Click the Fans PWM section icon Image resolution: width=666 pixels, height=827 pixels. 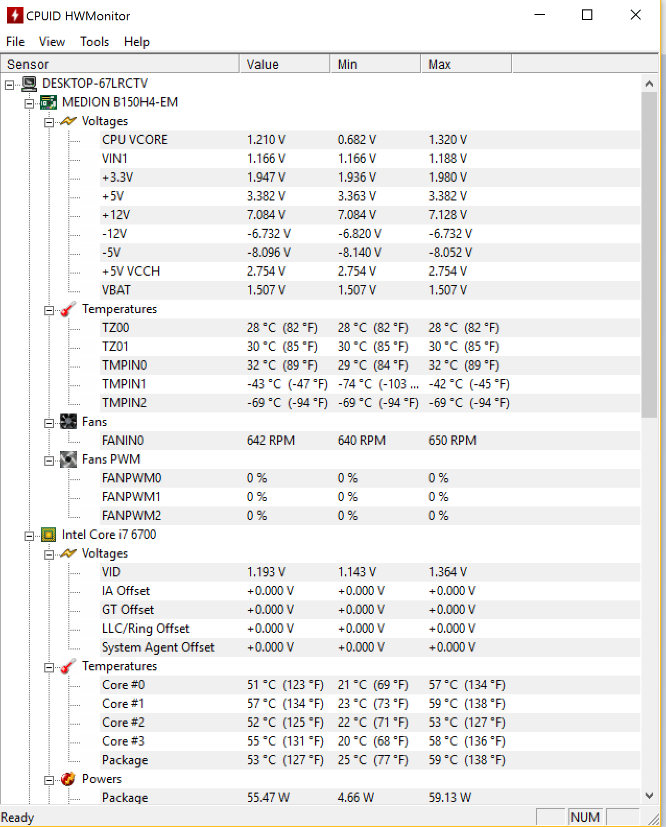point(68,459)
